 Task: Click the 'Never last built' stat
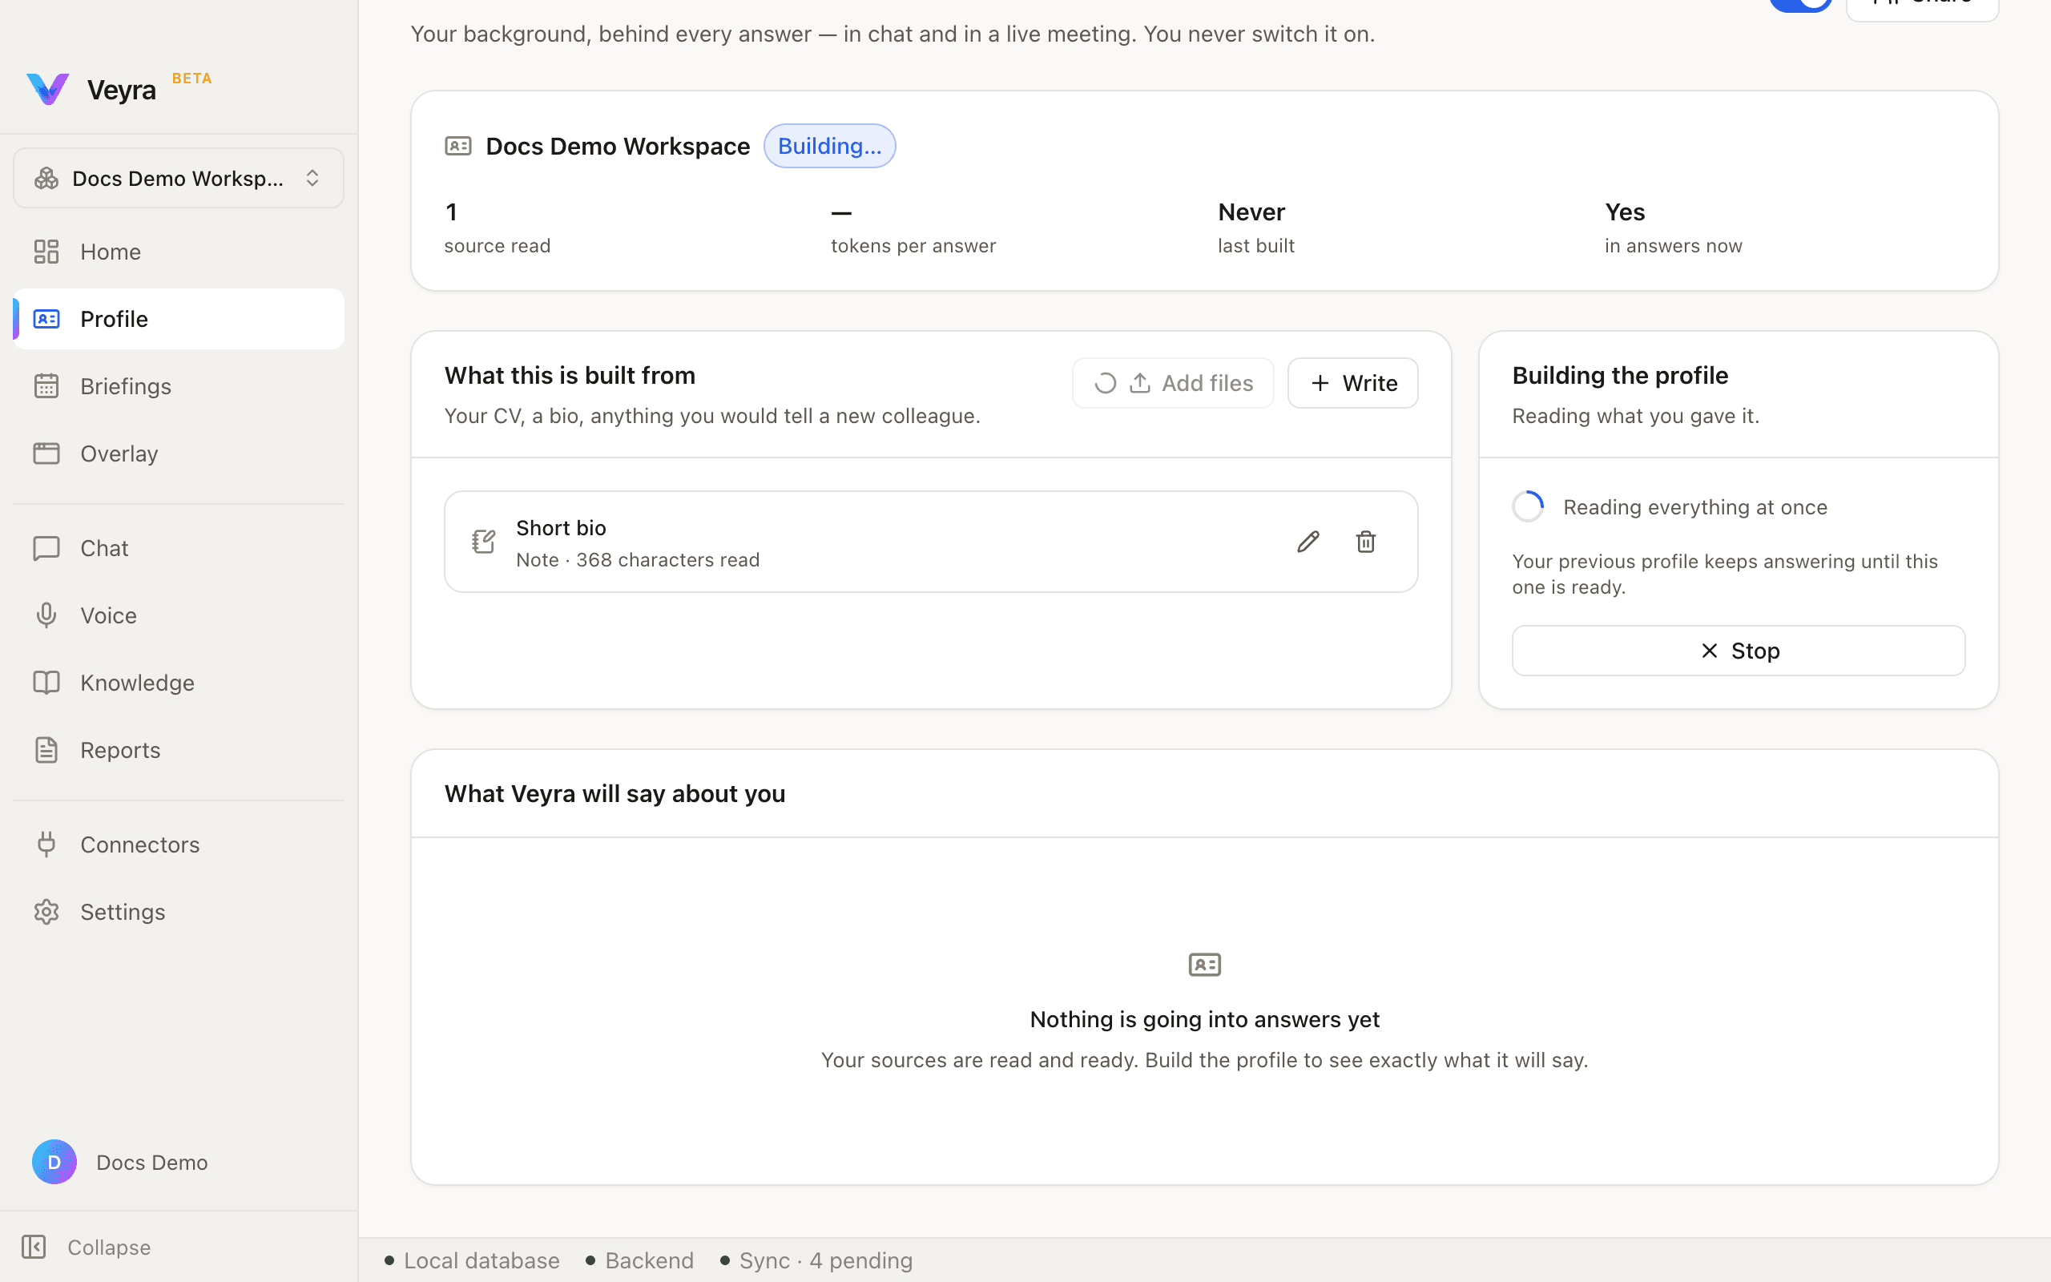coord(1256,228)
